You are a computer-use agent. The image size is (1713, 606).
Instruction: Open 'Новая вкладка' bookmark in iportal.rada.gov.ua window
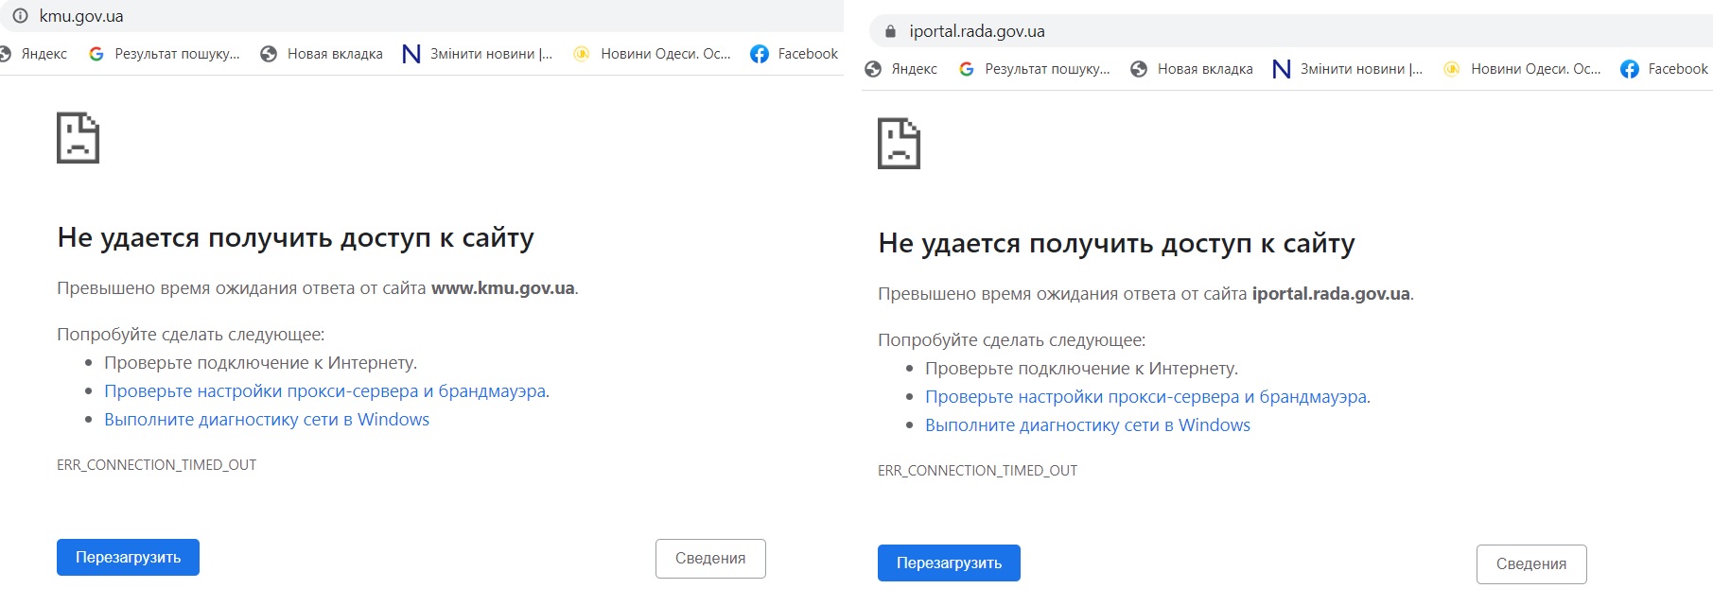coord(1192,69)
